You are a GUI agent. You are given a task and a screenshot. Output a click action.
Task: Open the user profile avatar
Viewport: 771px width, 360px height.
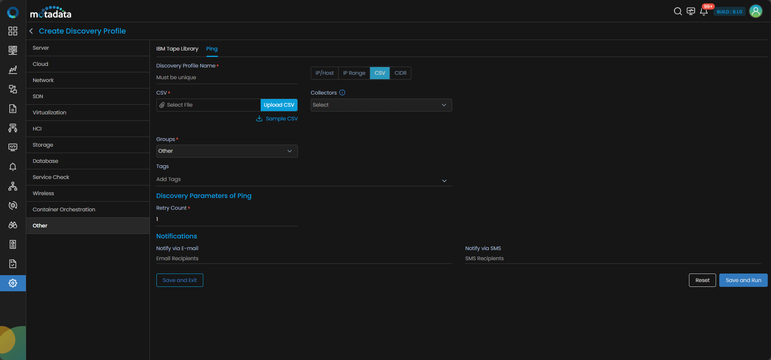coord(755,11)
